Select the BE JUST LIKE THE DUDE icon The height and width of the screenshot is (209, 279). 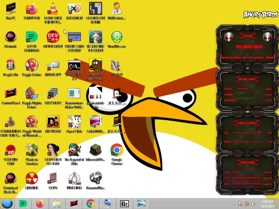[96, 41]
